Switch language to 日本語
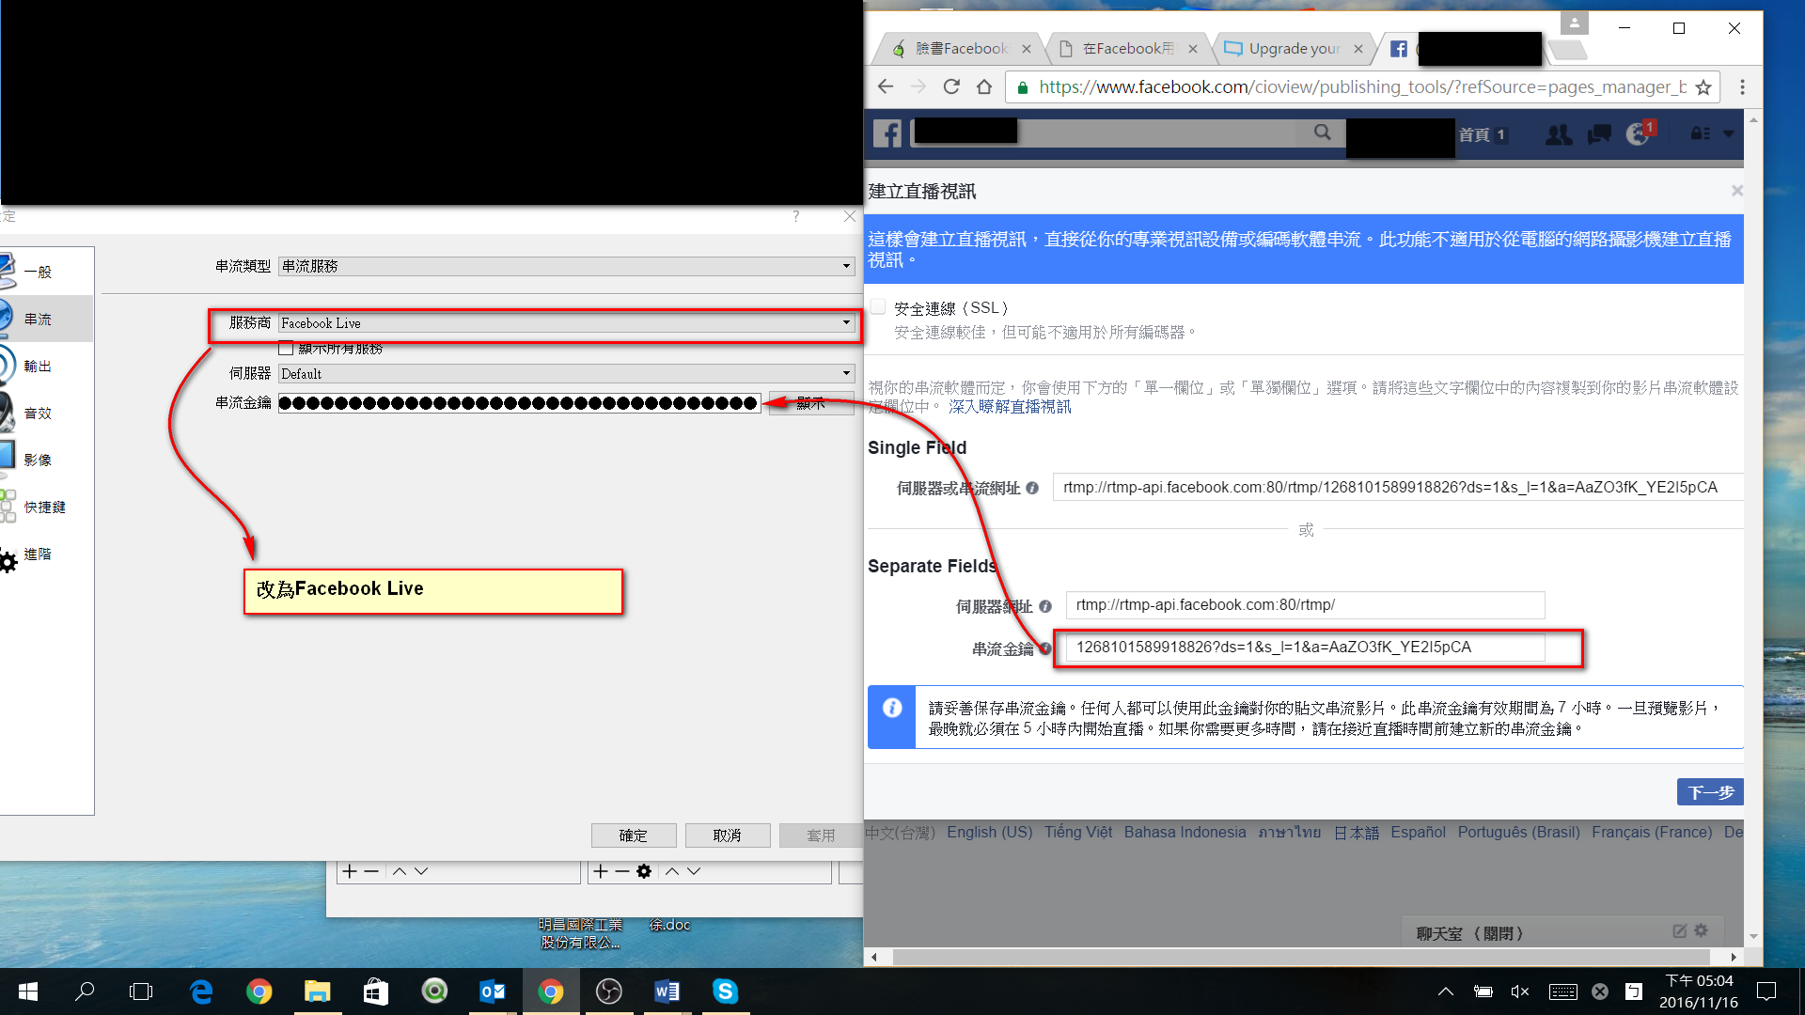 [x=1356, y=832]
